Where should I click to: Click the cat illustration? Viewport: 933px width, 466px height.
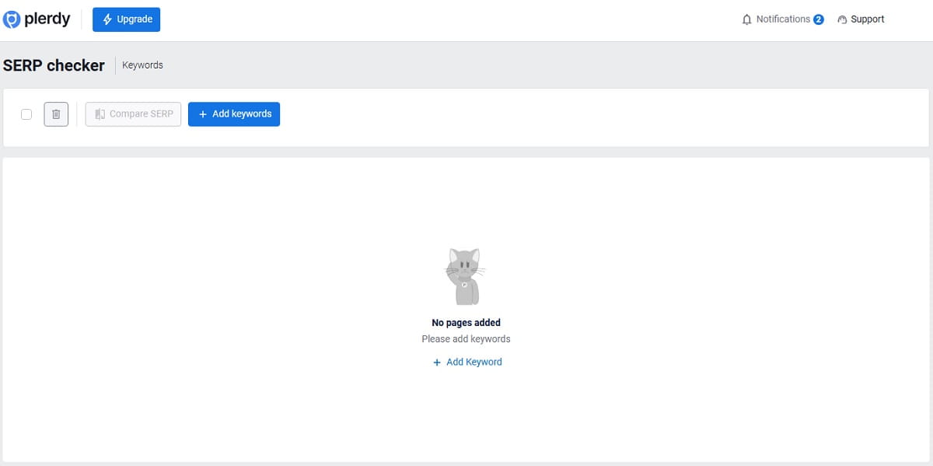coord(465,275)
